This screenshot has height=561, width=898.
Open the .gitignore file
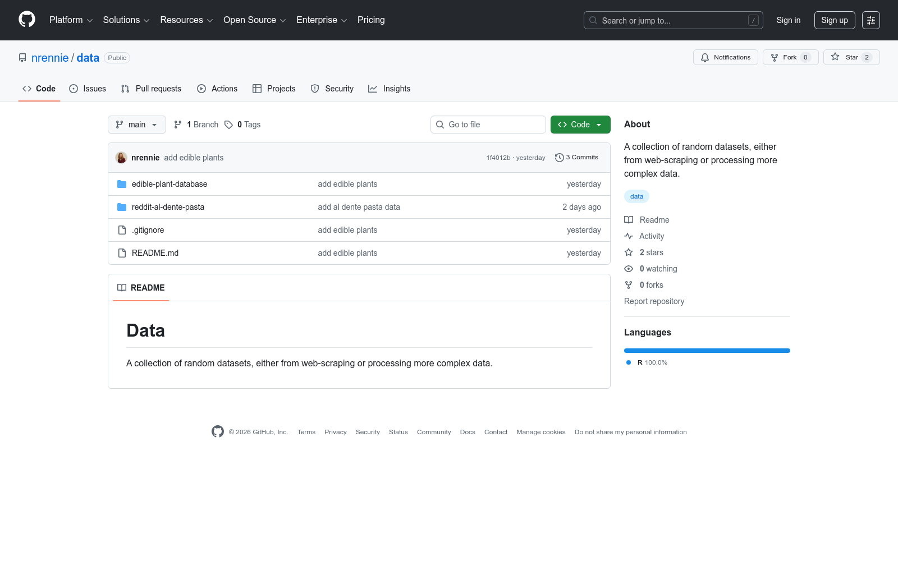pos(148,230)
